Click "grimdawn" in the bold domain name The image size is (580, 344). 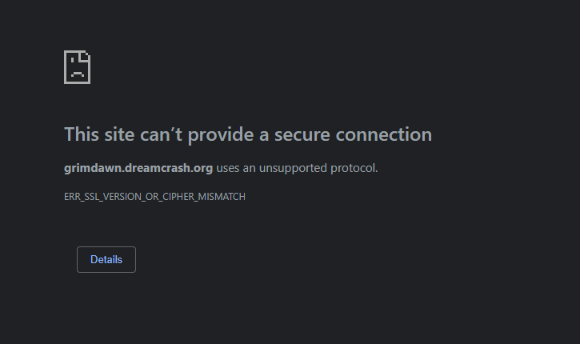pos(90,169)
